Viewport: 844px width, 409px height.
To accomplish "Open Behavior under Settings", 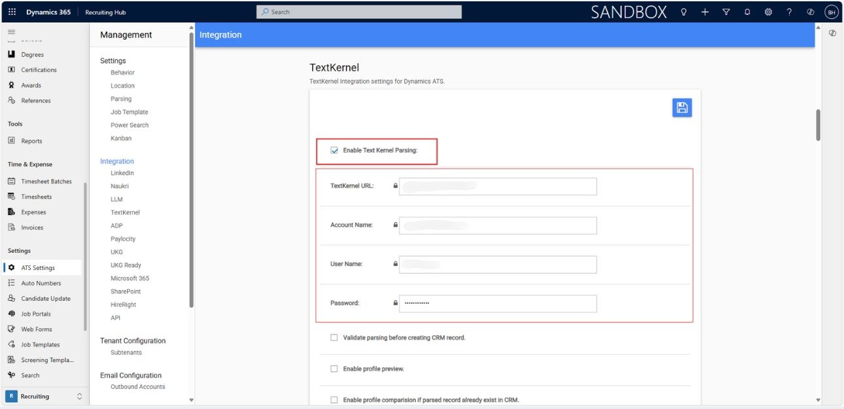I will coord(122,73).
